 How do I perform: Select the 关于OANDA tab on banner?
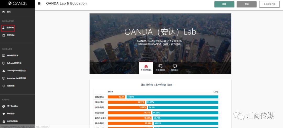pos(146,68)
